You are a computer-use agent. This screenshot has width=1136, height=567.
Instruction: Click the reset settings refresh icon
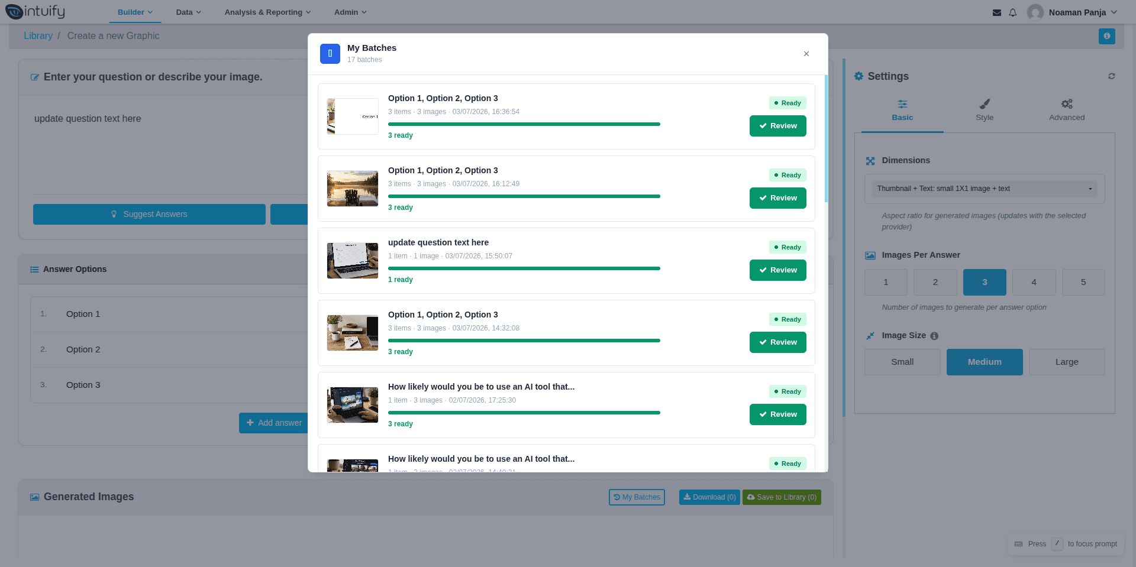coord(1112,76)
